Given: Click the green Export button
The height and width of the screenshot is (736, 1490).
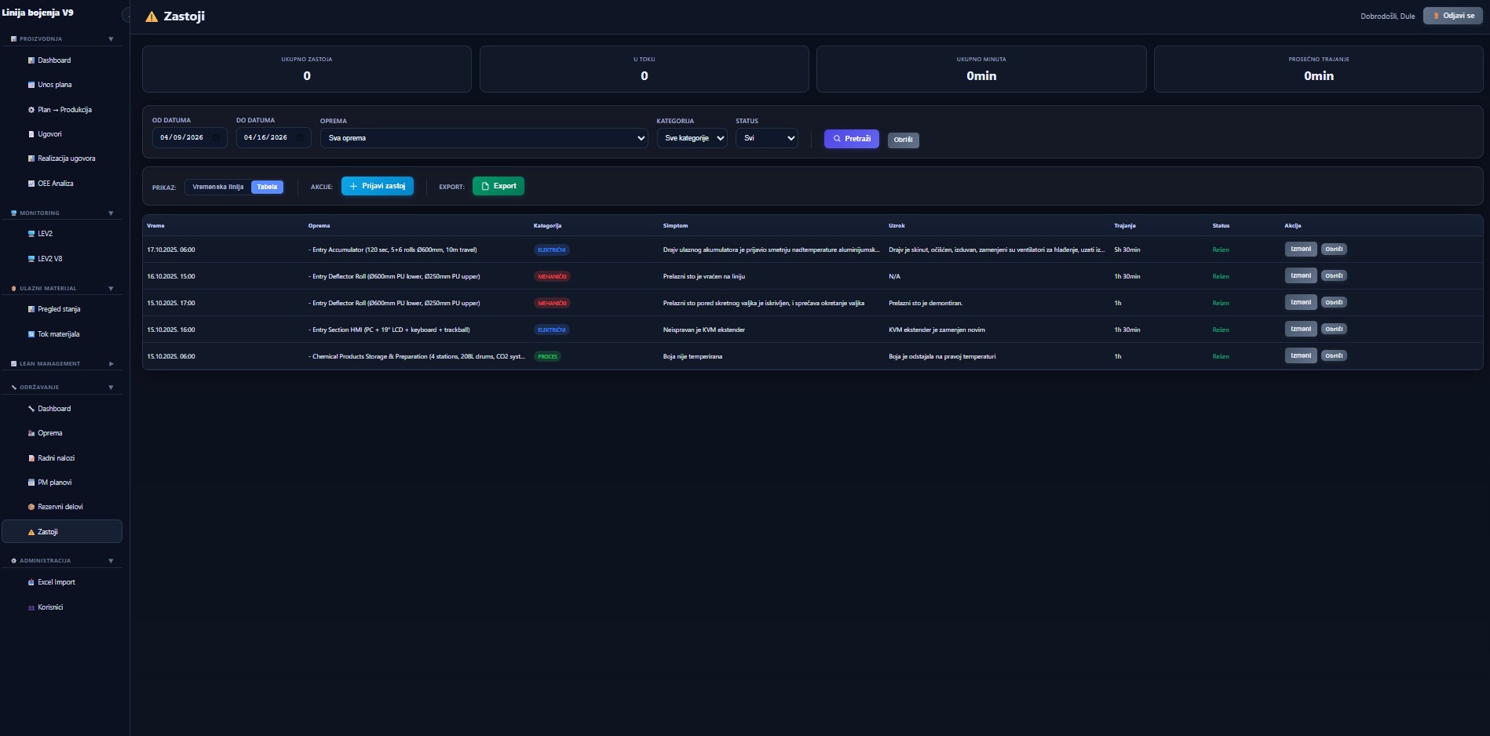Looking at the screenshot, I should [498, 186].
